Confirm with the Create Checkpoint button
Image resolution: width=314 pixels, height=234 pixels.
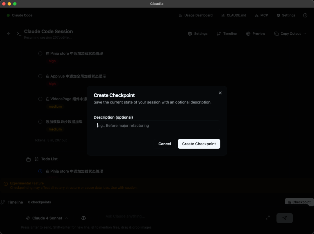click(x=199, y=144)
